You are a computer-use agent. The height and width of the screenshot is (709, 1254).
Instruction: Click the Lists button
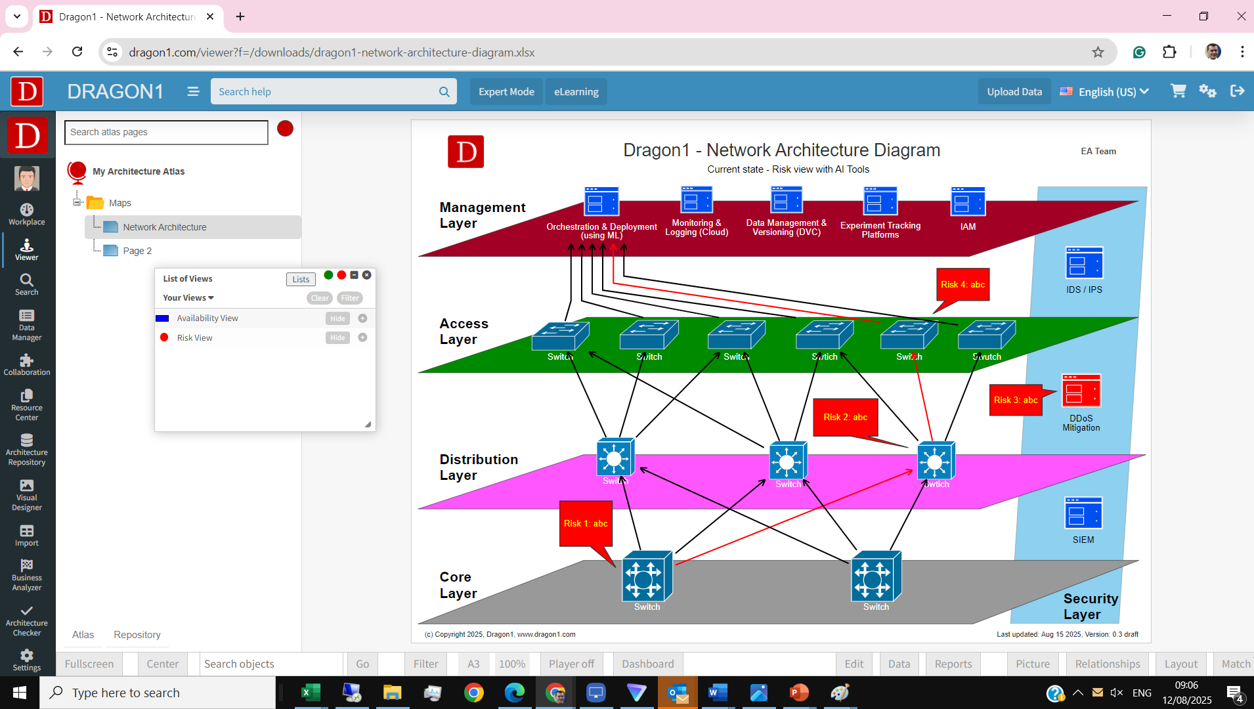(301, 279)
